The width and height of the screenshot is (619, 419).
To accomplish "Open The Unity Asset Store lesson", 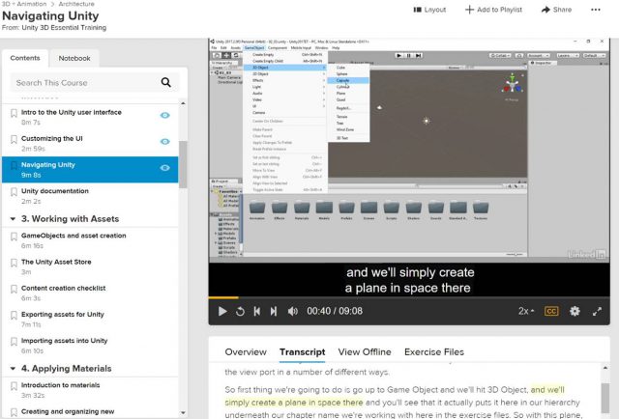I will click(90, 266).
